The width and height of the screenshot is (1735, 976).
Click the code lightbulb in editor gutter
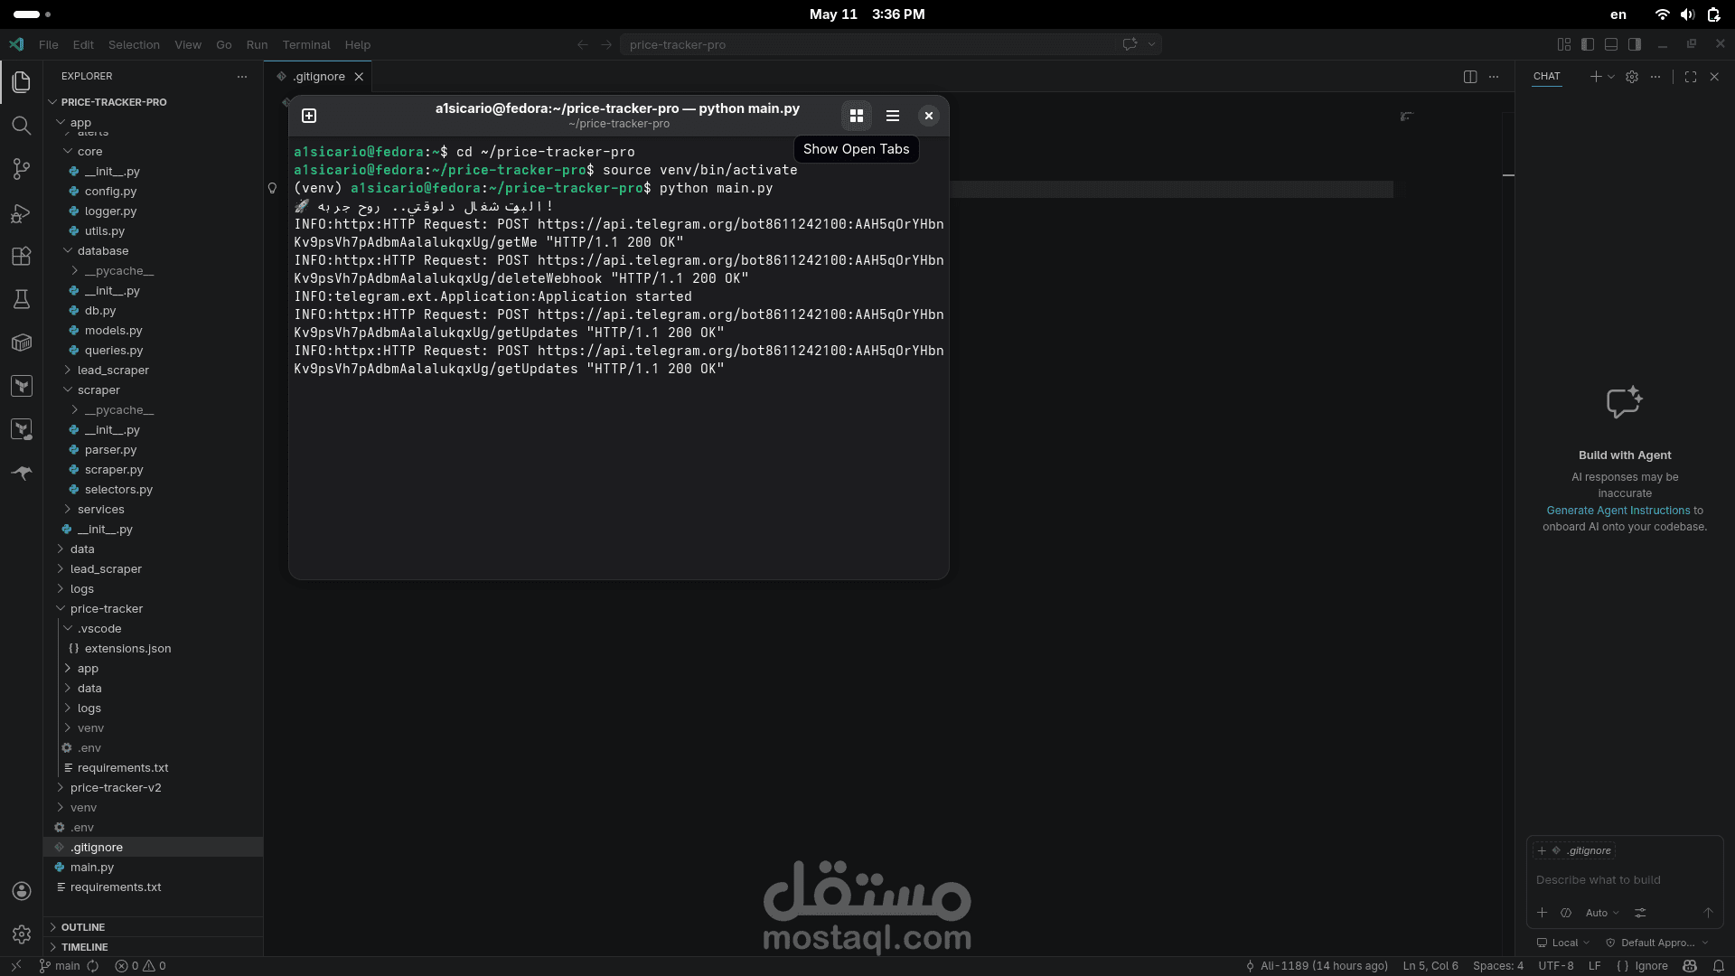[x=272, y=188]
